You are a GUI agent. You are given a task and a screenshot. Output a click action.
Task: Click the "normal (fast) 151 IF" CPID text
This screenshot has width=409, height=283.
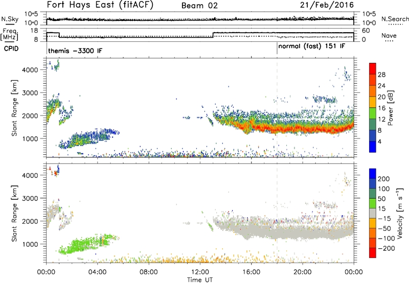point(311,46)
